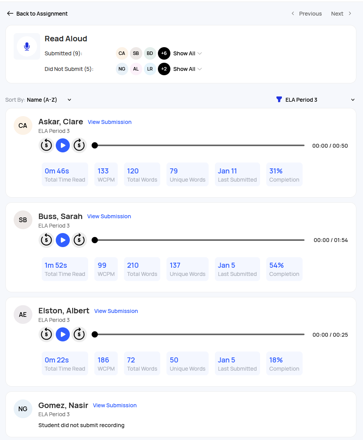Play Sarah Buss's recording
The width and height of the screenshot is (363, 440).
63,240
